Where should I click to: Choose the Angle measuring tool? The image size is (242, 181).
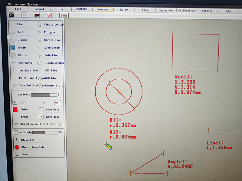[x=13, y=48]
